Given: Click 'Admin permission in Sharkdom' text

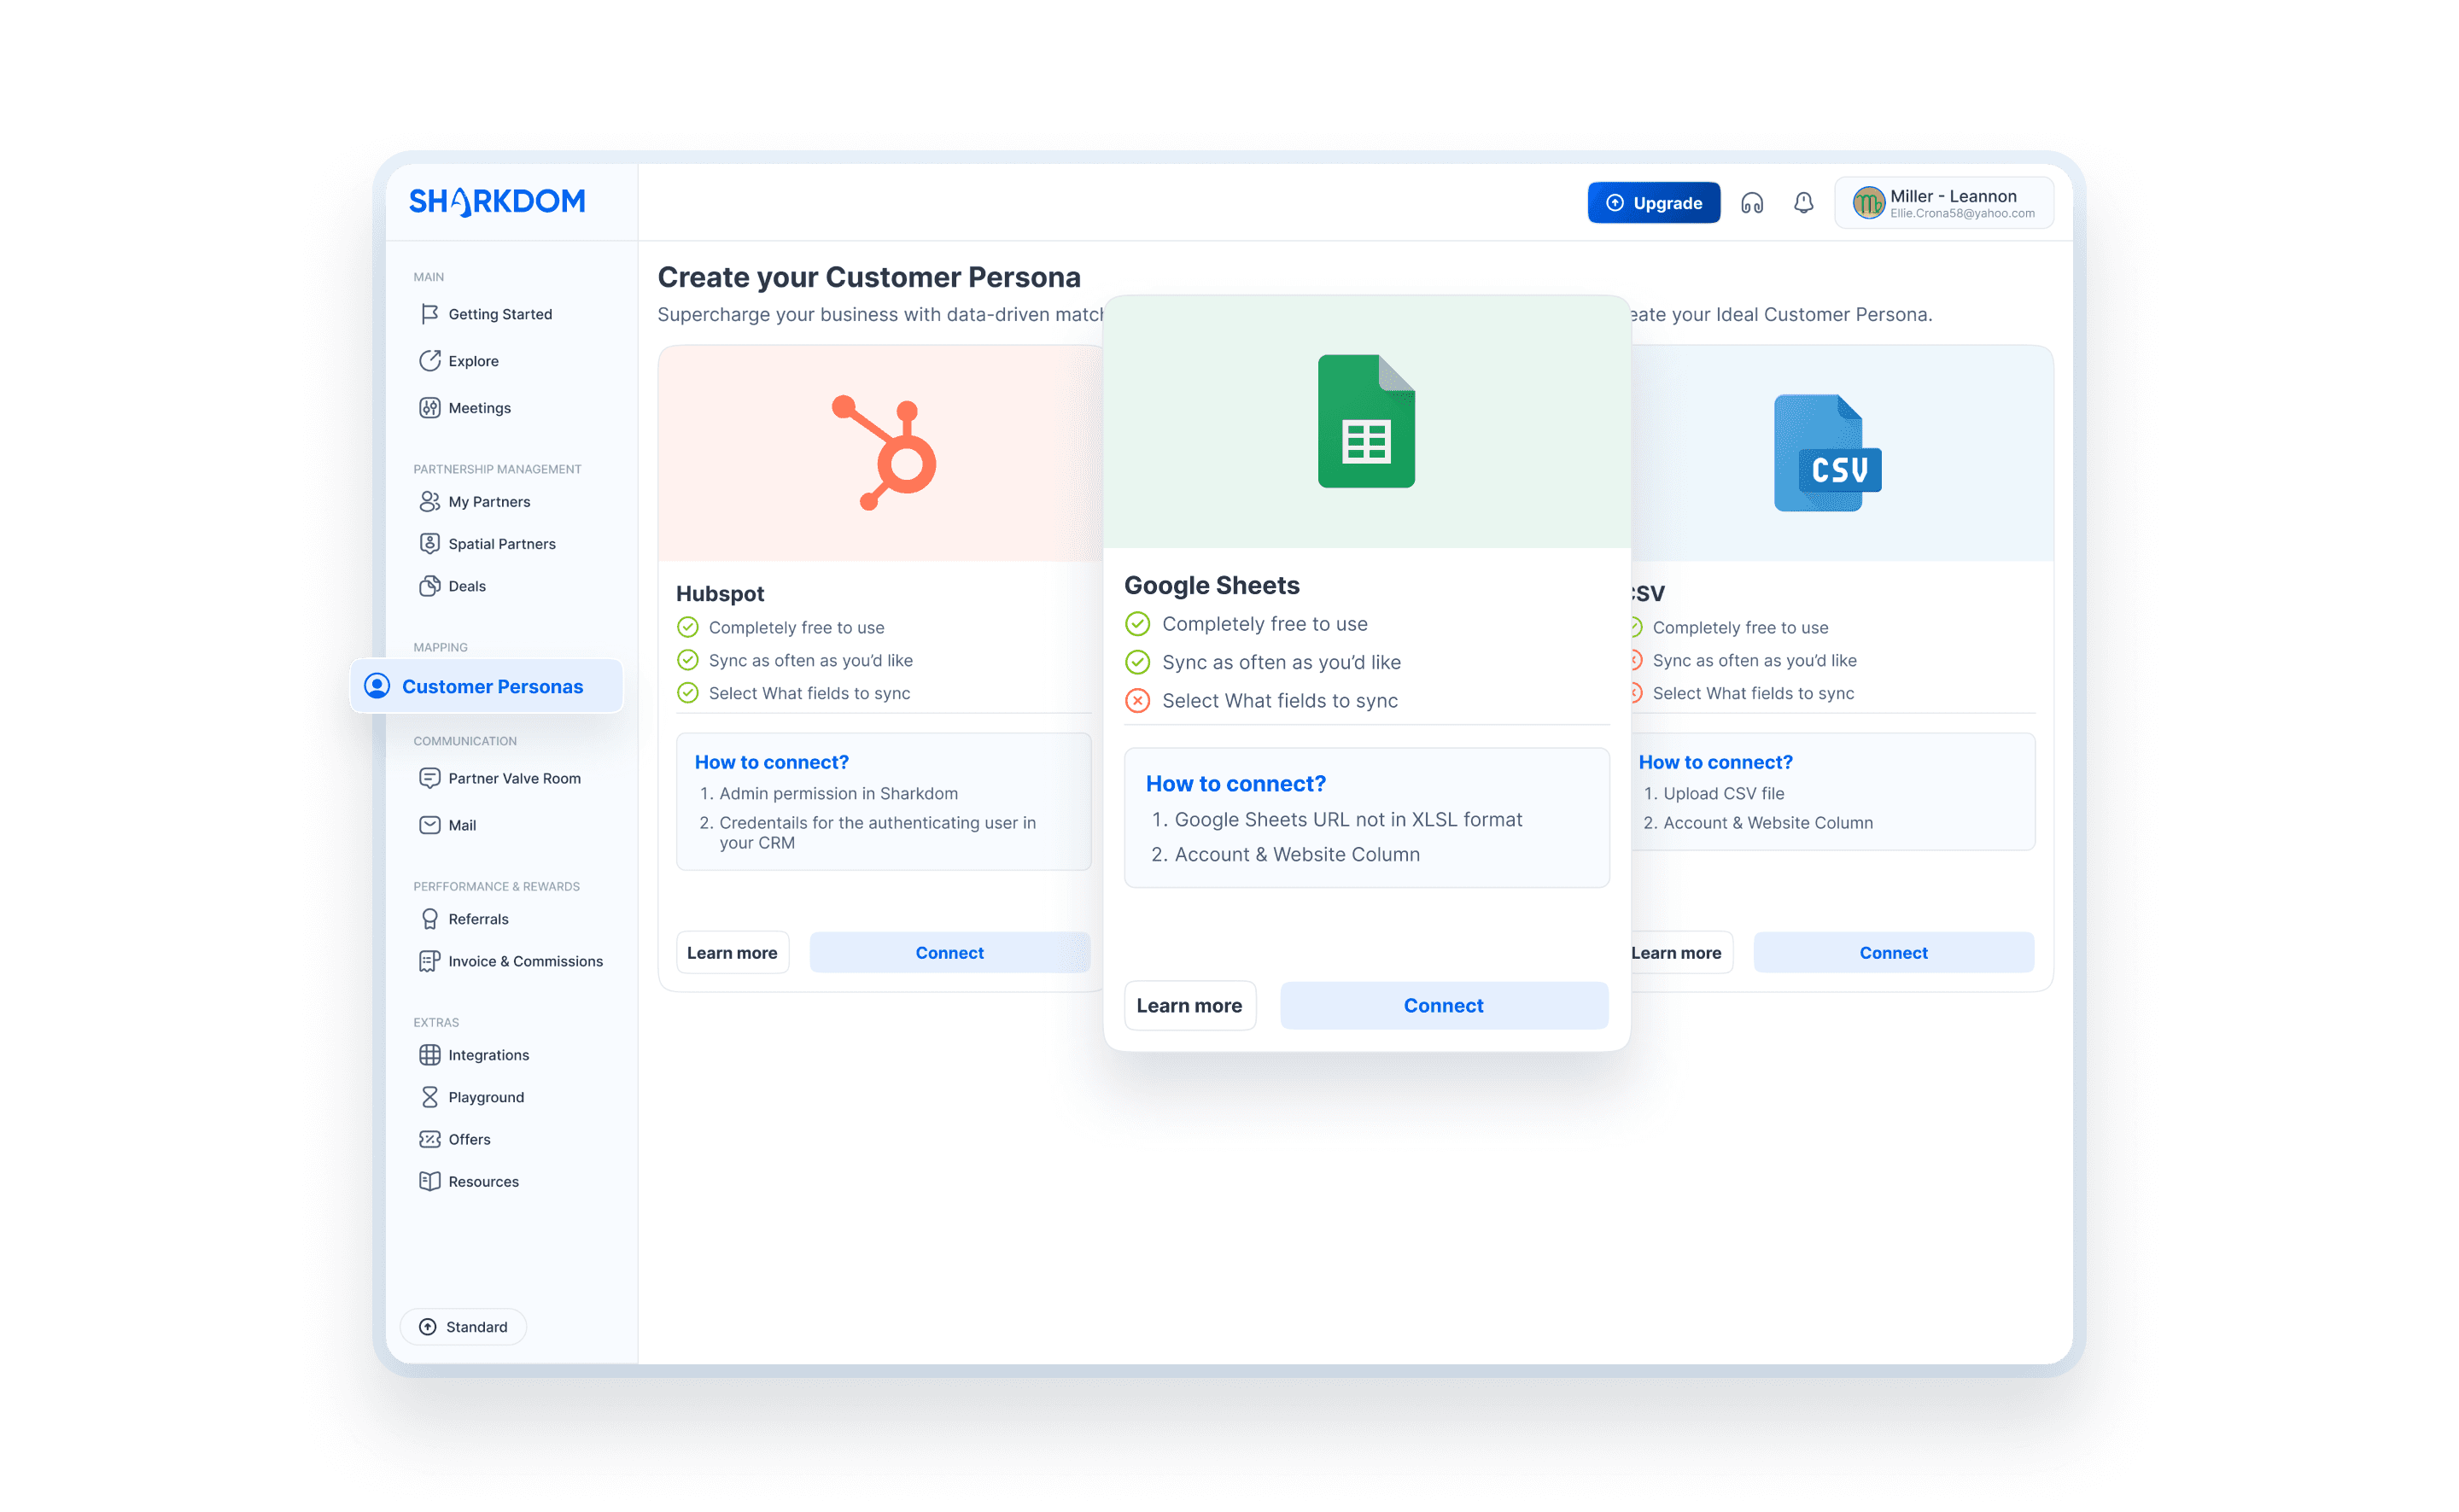Looking at the screenshot, I should [838, 793].
